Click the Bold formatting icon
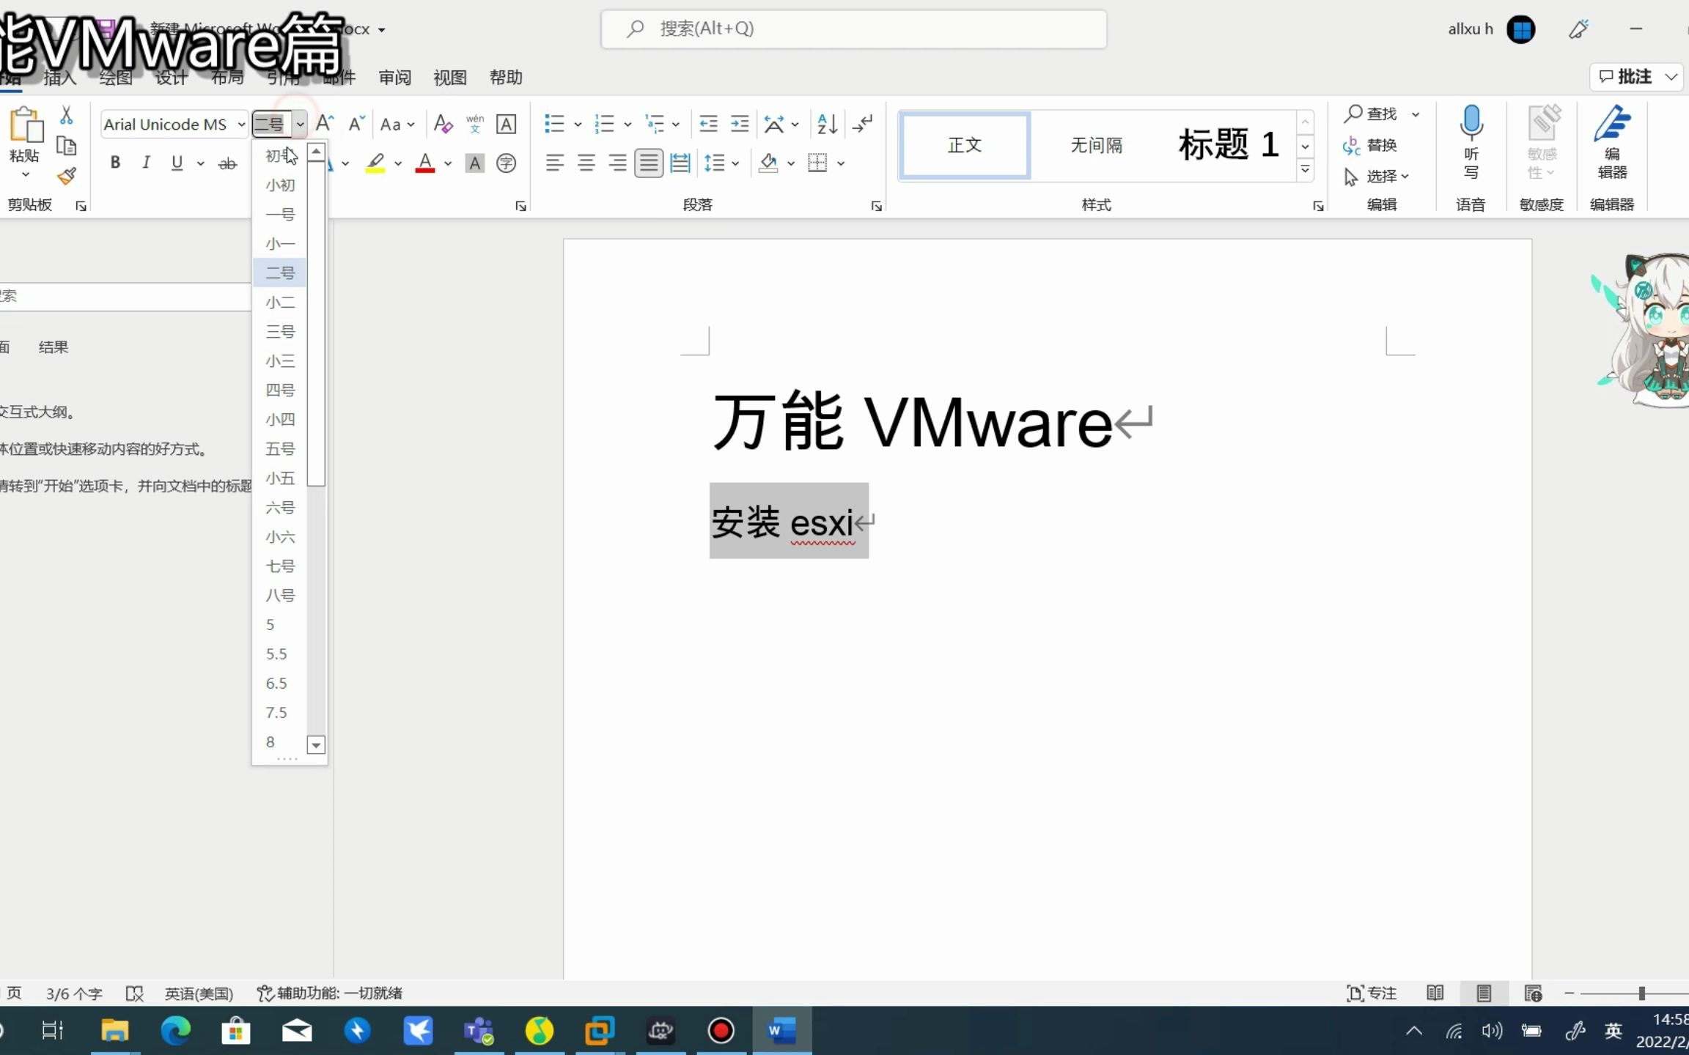 click(x=114, y=163)
